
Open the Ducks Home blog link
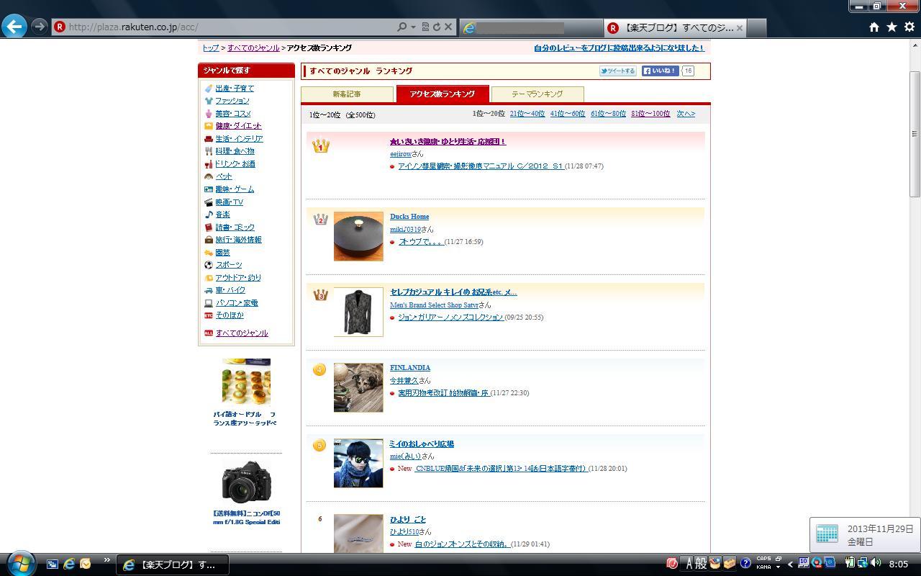tap(409, 216)
